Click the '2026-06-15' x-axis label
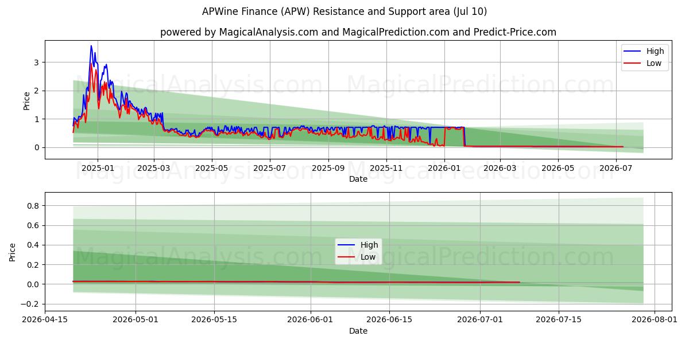 click(389, 320)
